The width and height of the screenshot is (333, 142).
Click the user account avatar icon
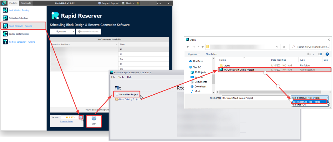pos(138,3)
